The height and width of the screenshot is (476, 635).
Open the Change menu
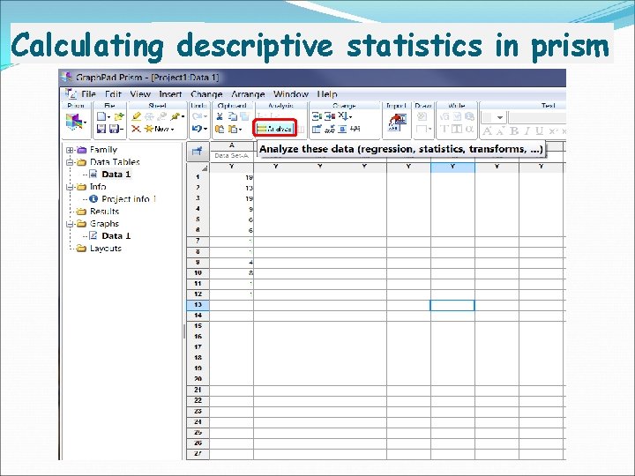coord(206,94)
